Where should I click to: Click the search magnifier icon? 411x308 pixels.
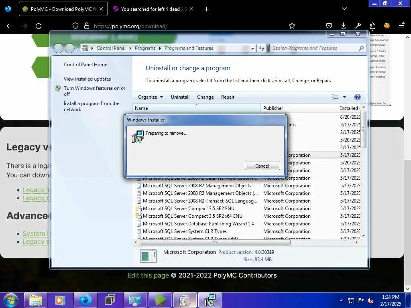pos(362,48)
